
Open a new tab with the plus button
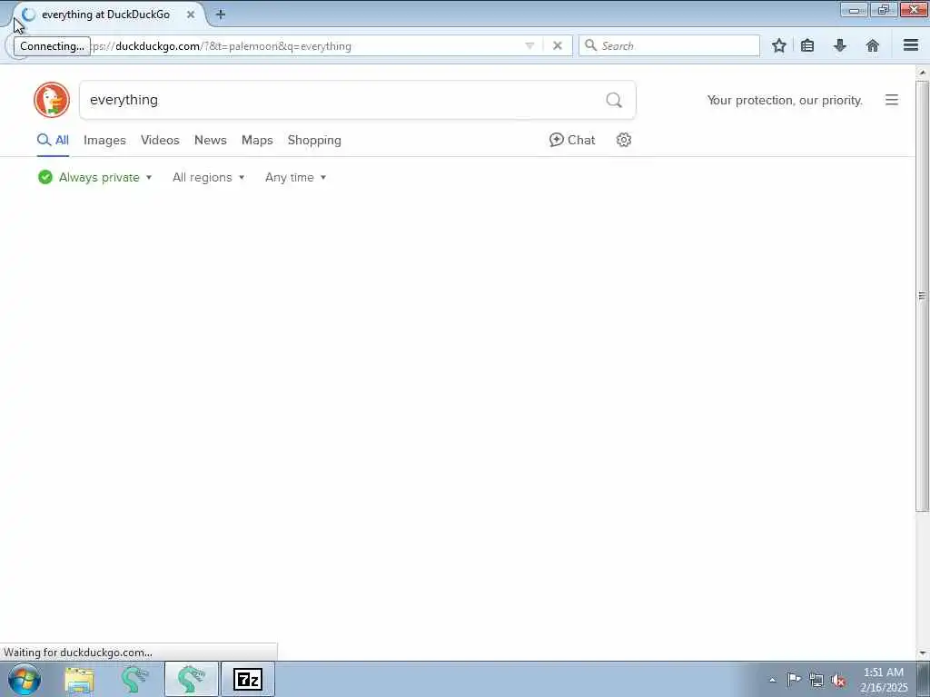(x=220, y=15)
